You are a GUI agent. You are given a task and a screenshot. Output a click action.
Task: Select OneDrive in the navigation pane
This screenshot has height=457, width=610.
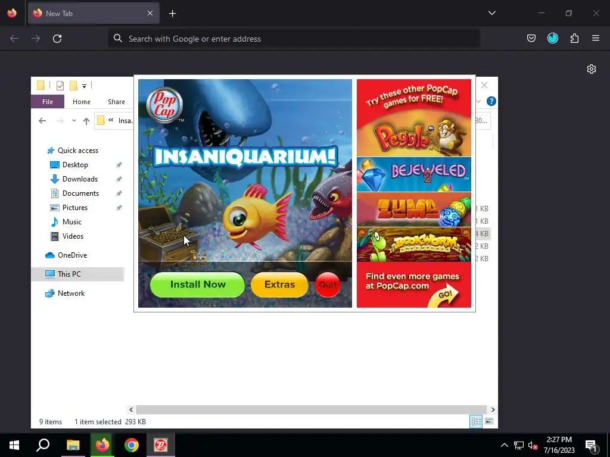(72, 255)
